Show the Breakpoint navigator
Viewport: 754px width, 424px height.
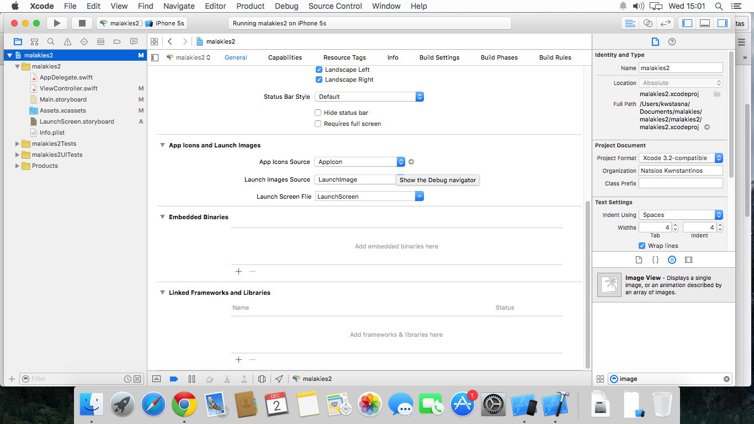point(117,41)
